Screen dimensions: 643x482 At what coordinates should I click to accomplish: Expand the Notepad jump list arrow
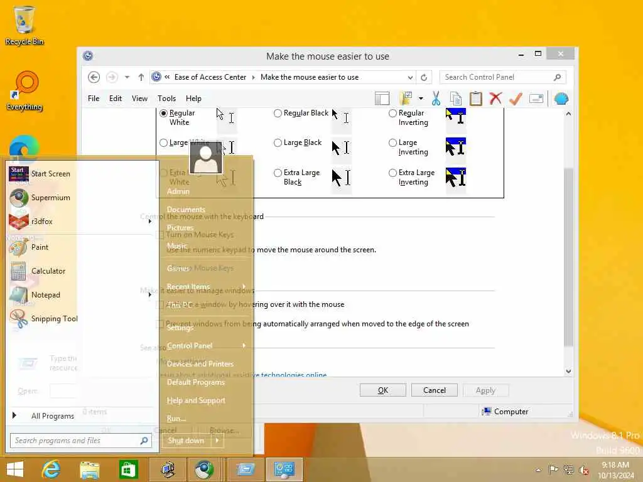(x=149, y=295)
